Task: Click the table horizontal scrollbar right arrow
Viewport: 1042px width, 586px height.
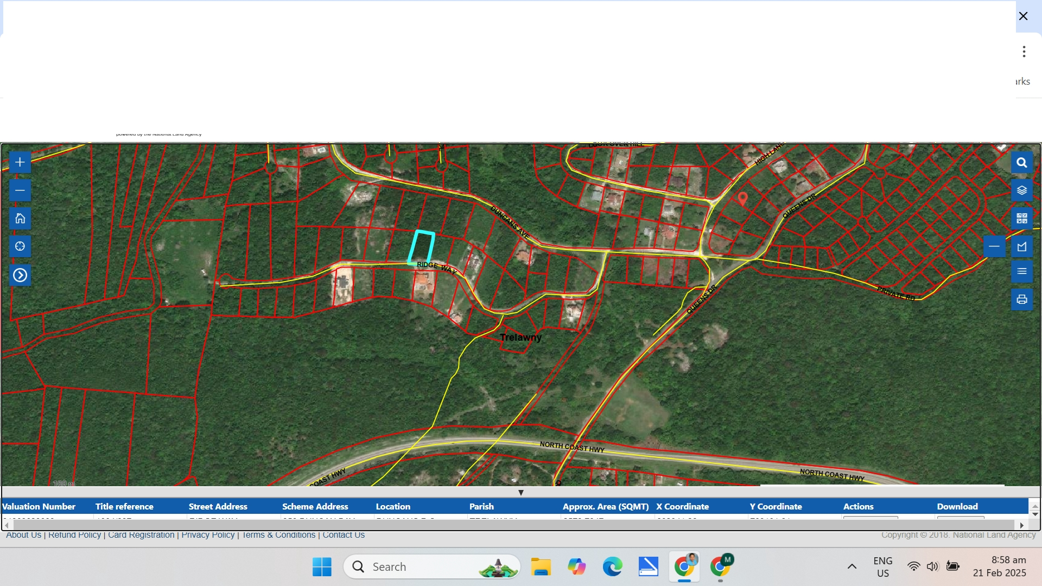Action: 1022,525
